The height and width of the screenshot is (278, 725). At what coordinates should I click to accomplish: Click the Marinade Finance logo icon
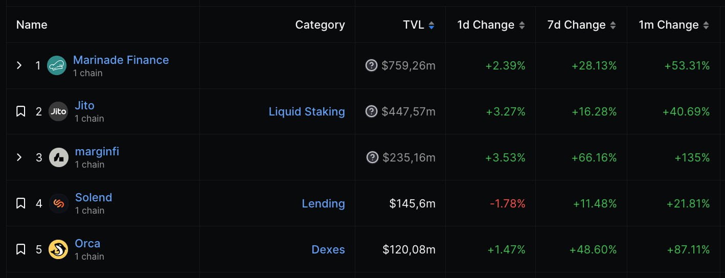pyautogui.click(x=57, y=65)
